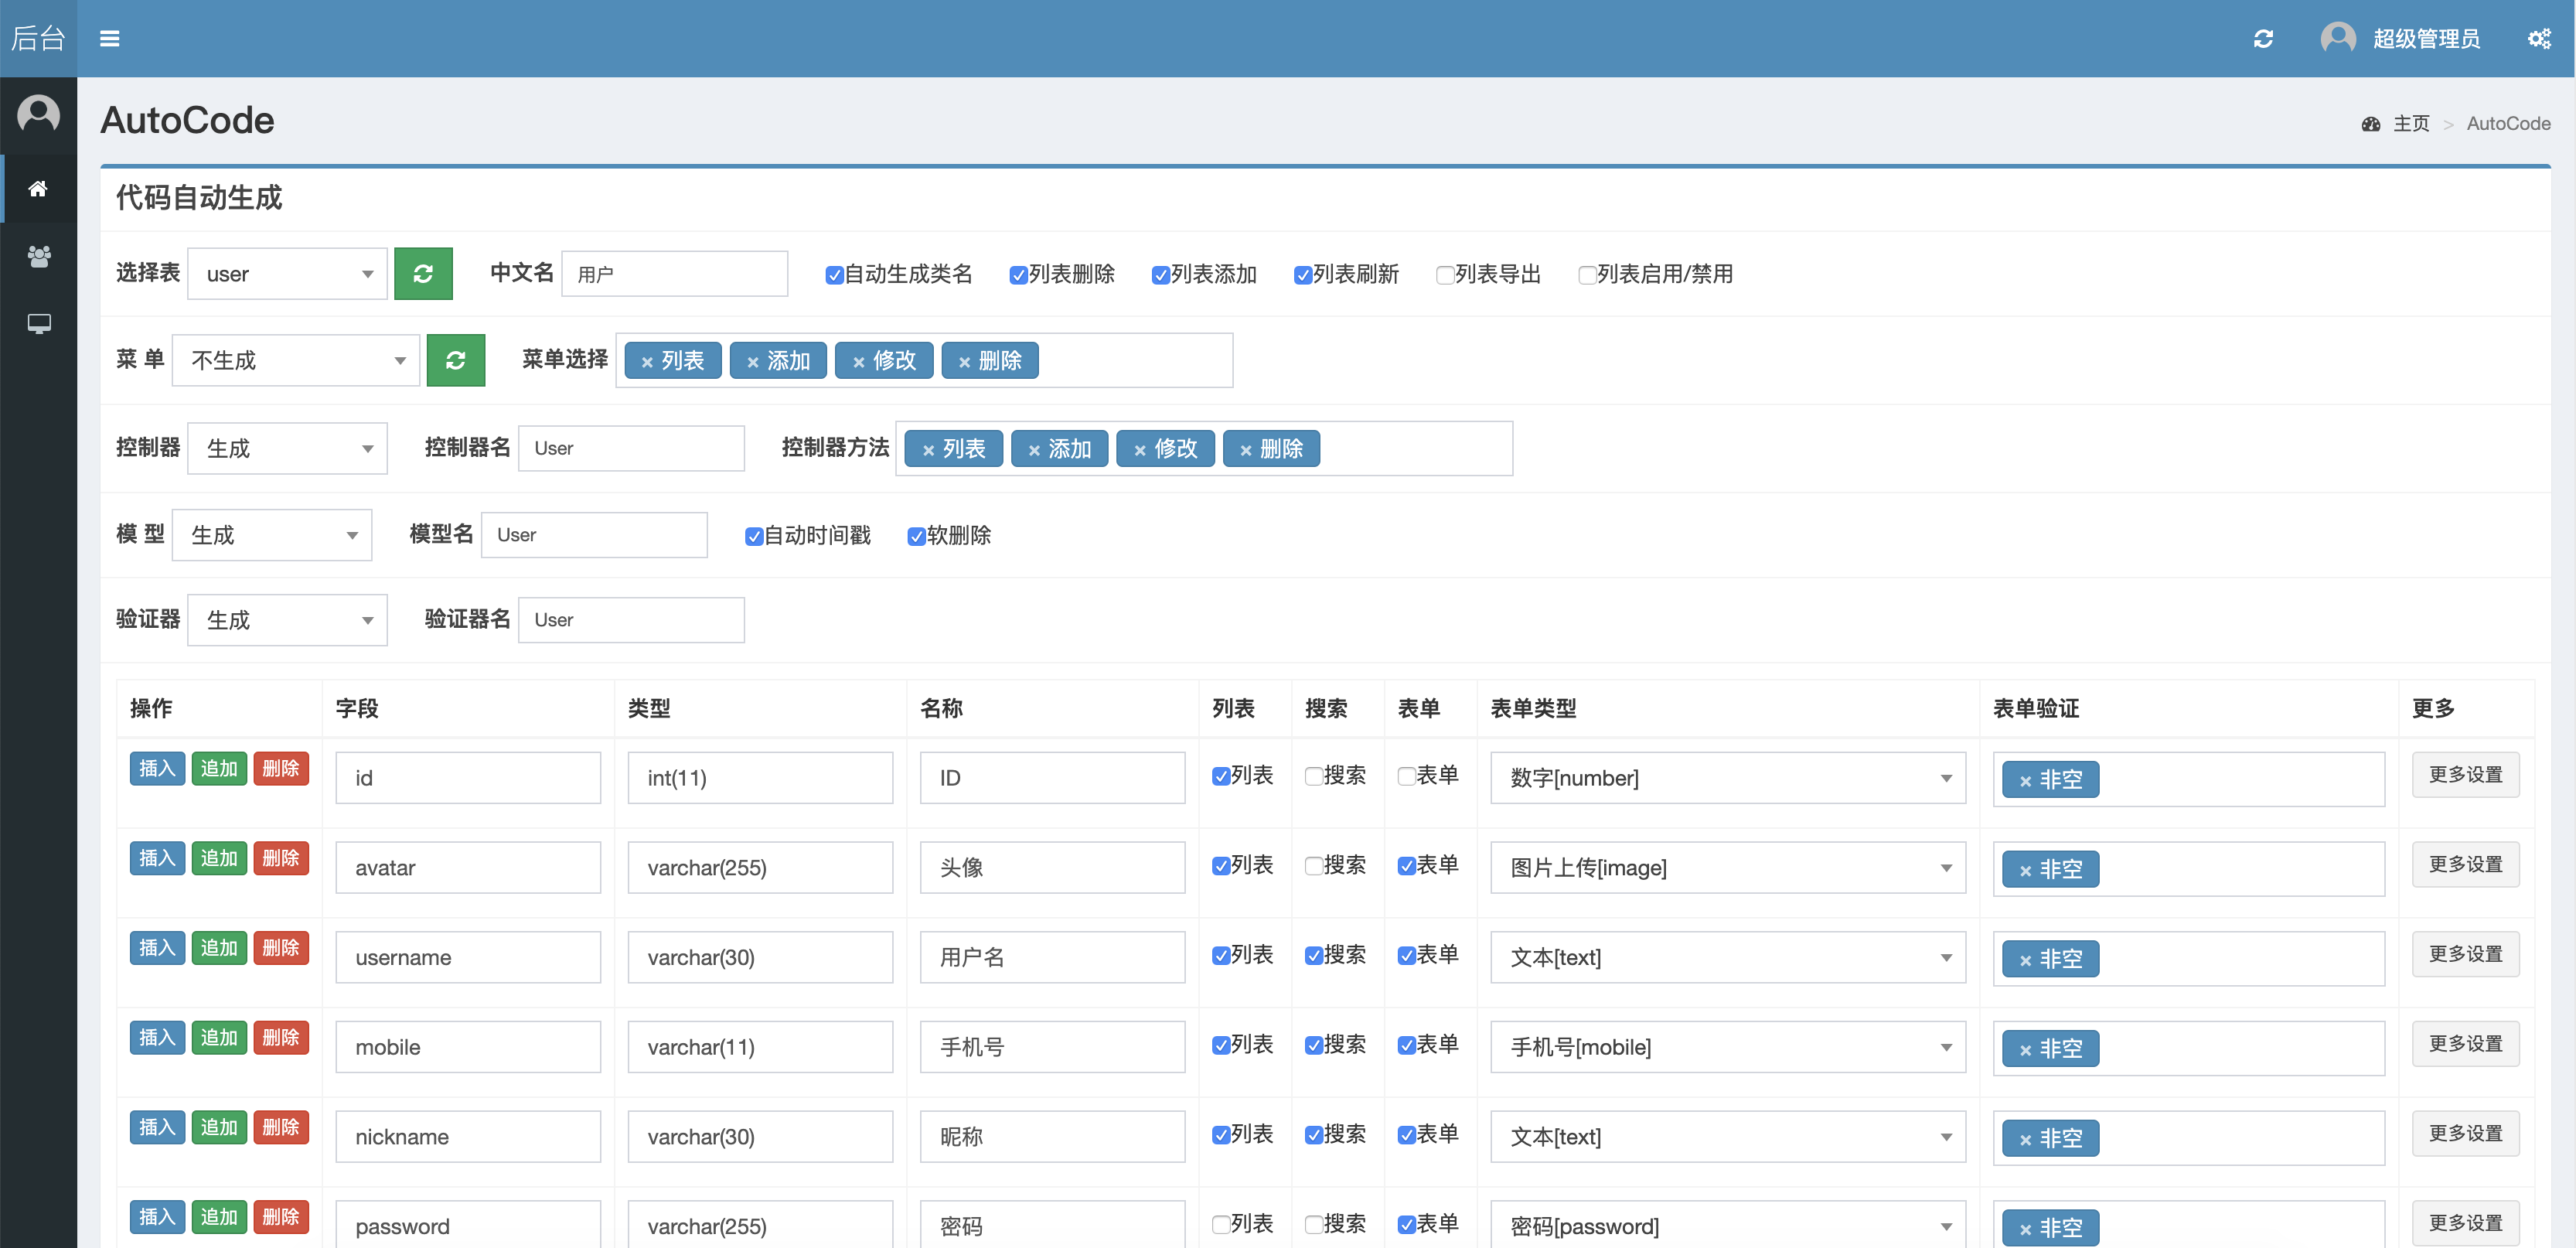Remove 非空 validation tag in username row

click(2025, 960)
